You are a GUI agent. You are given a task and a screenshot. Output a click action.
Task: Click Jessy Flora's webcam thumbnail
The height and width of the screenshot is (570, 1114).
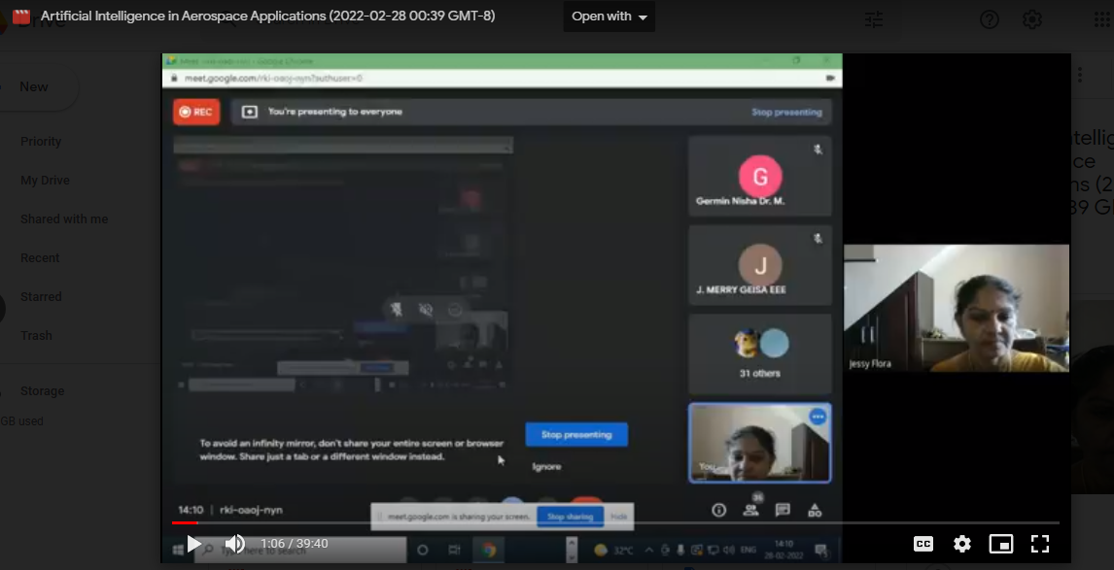[x=956, y=308]
